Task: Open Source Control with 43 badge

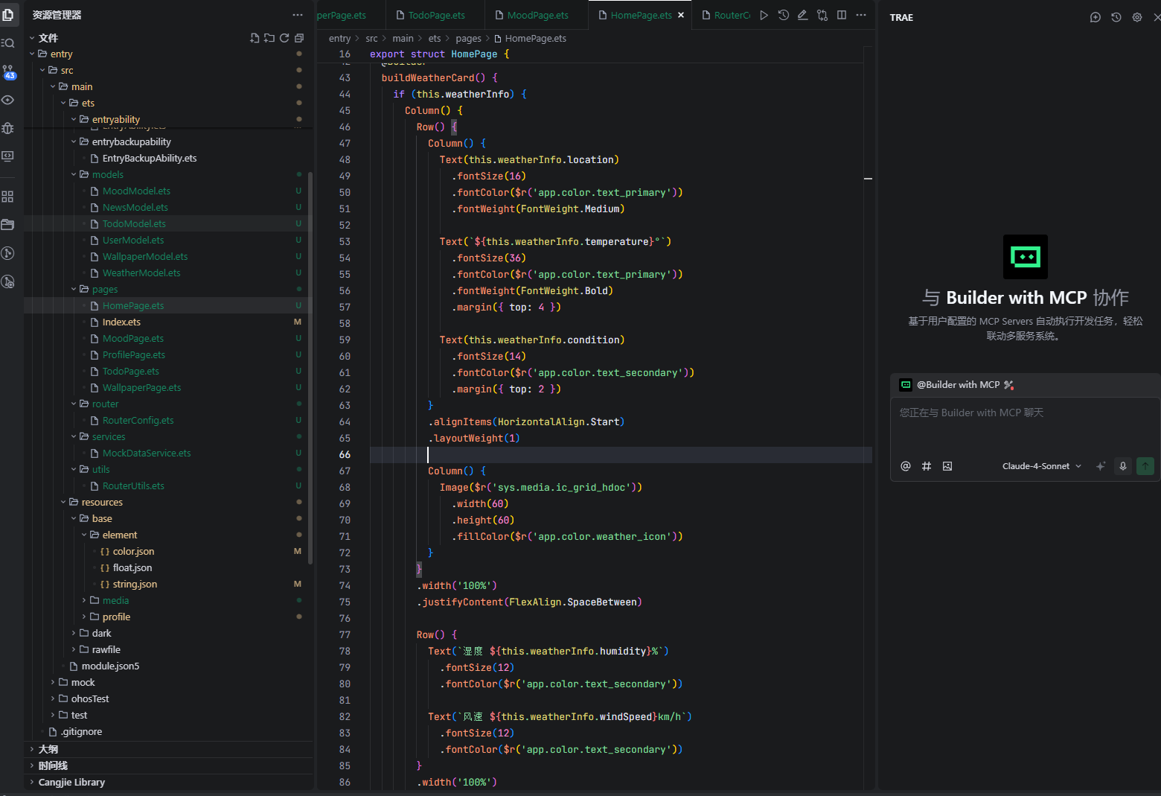Action: pyautogui.click(x=8, y=71)
